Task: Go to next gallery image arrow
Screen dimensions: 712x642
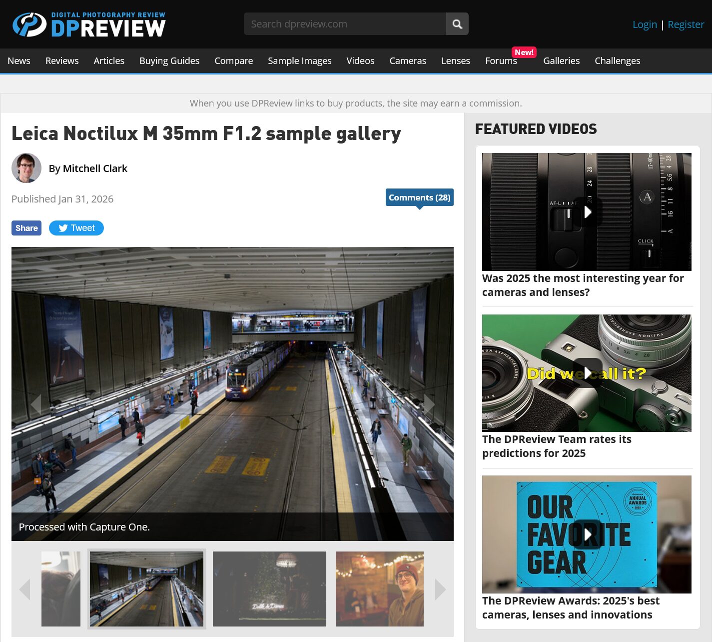Action: pos(429,404)
